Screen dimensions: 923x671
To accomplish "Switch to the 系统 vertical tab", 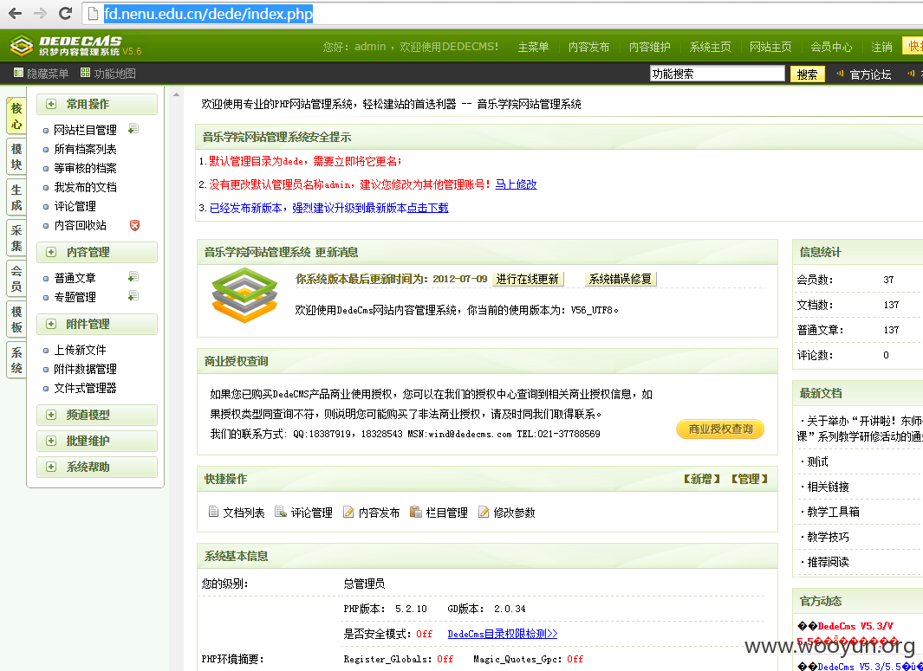I will 16,360.
